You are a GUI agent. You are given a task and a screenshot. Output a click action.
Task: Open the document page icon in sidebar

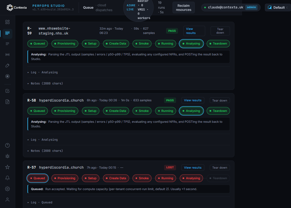point(7,102)
